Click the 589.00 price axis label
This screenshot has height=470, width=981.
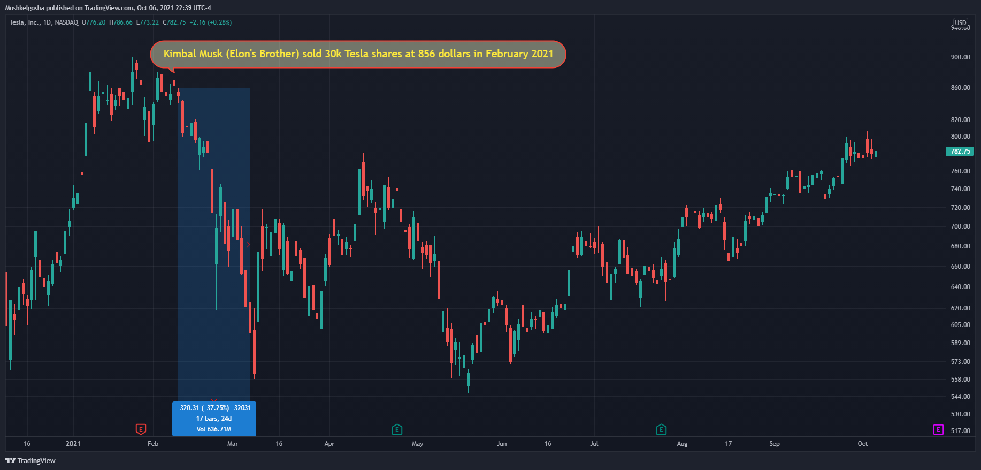[x=961, y=343]
